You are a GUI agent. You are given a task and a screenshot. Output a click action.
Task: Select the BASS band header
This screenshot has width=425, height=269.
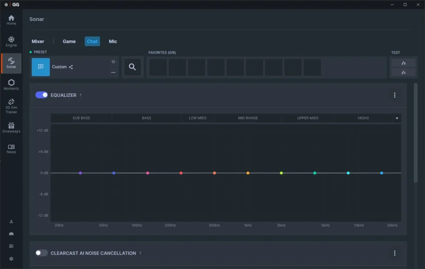(146, 118)
